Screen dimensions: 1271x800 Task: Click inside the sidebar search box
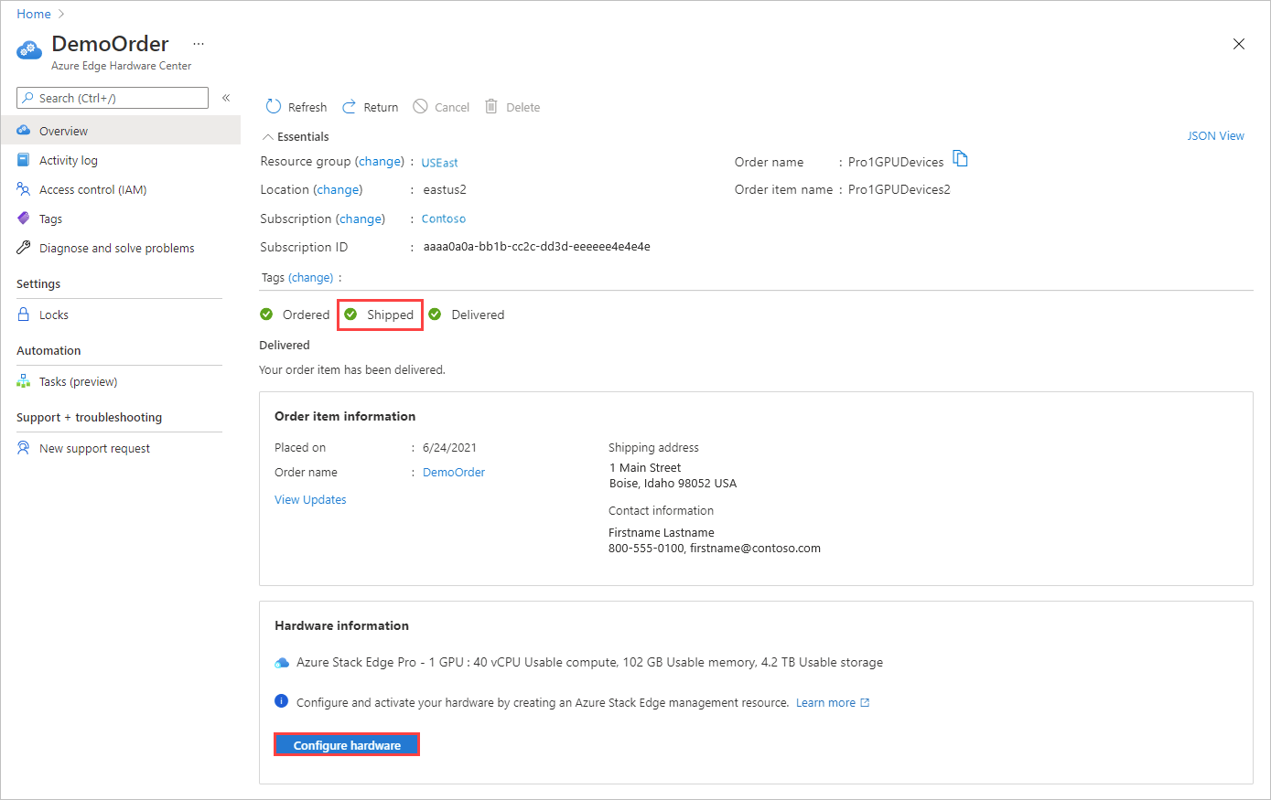click(x=110, y=98)
